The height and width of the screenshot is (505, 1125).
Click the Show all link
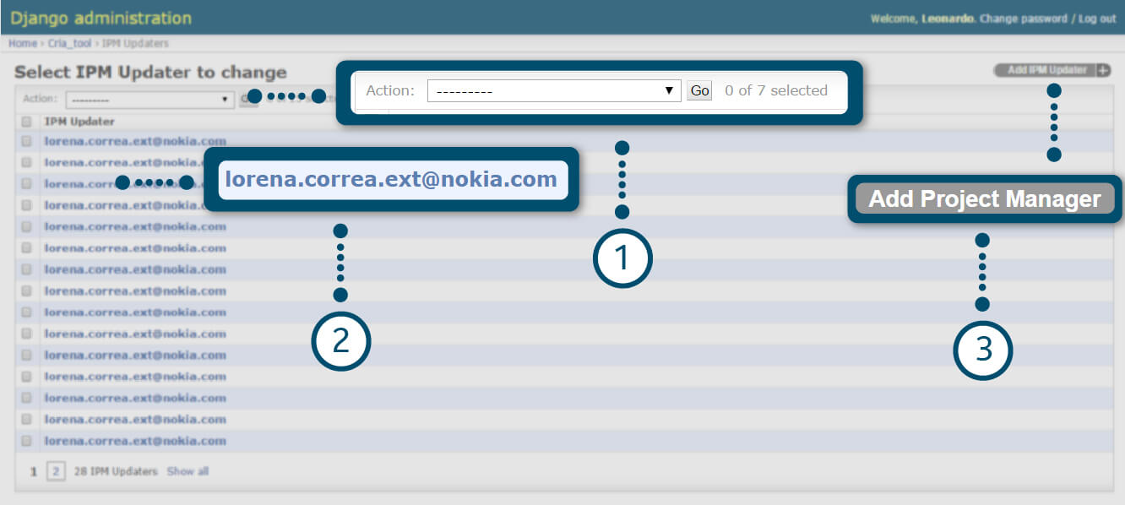[187, 471]
